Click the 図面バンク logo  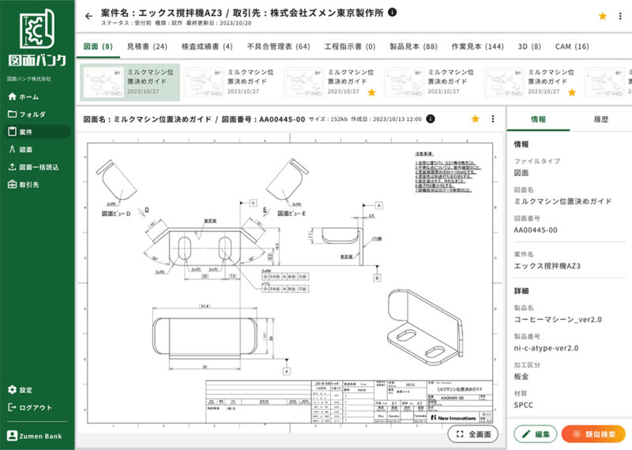click(37, 38)
